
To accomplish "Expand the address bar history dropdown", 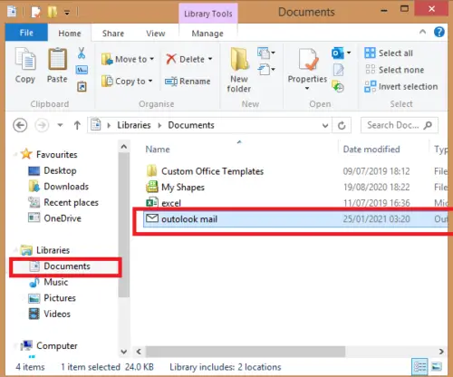I will click(325, 125).
